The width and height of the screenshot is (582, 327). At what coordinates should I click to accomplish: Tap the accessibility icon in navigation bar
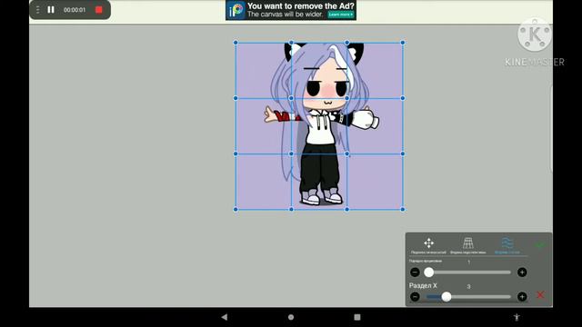517,317
